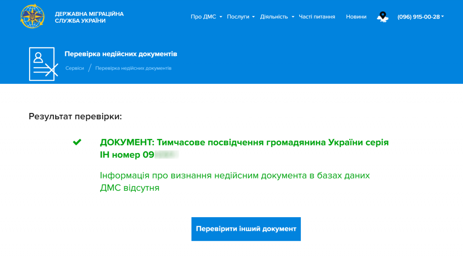Click the Ukraine map location pin icon
Image resolution: width=463 pixels, height=260 pixels.
coord(383,17)
